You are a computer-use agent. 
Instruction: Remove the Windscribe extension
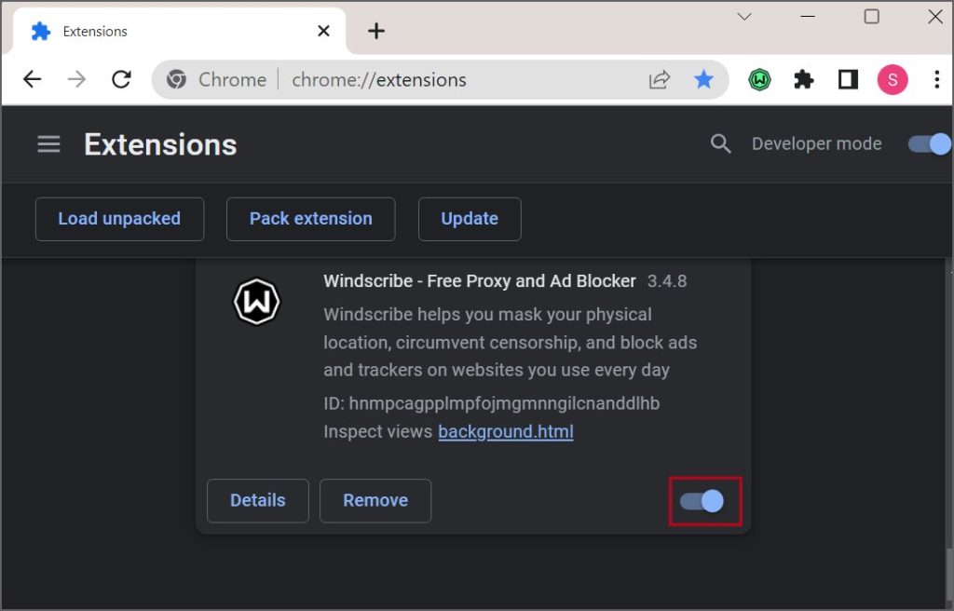tap(375, 500)
